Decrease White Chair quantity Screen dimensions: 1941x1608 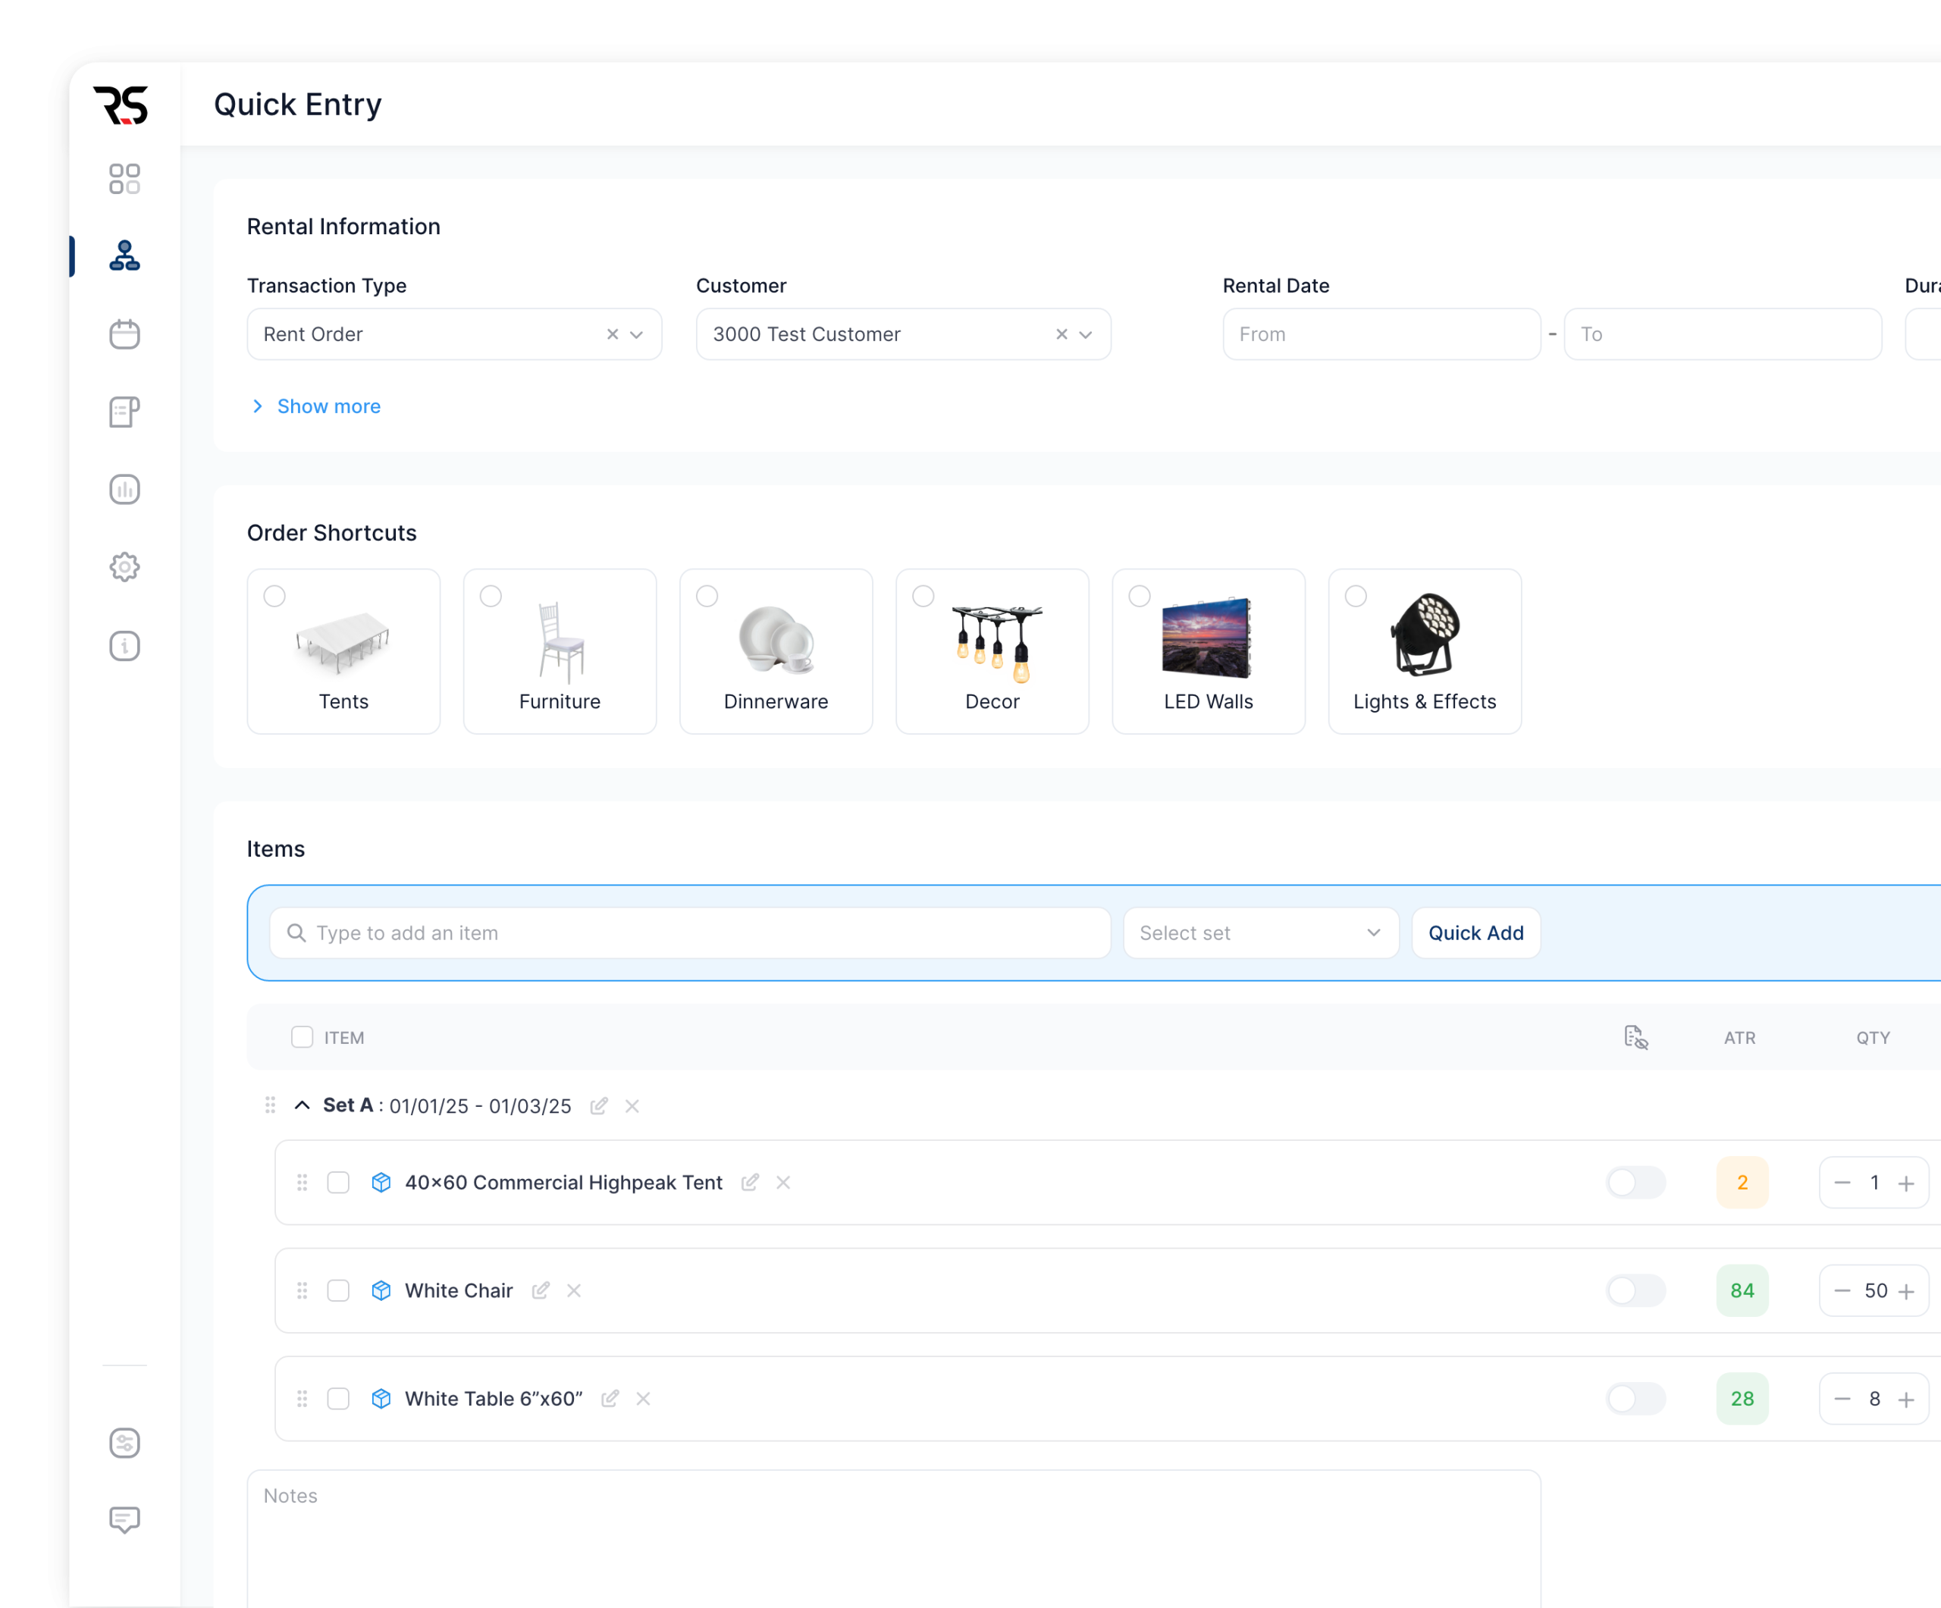tap(1842, 1291)
